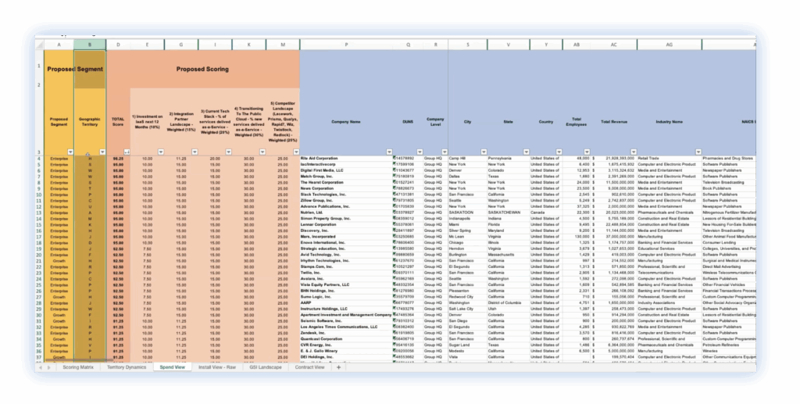Open the Geographic Territory filter dropdown
800x404 pixels.
coord(101,152)
